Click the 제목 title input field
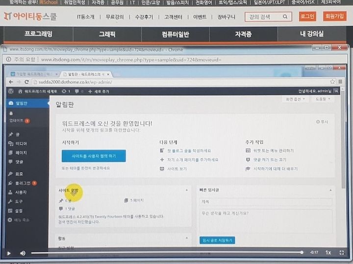The image size is (353, 264). [x=266, y=201]
